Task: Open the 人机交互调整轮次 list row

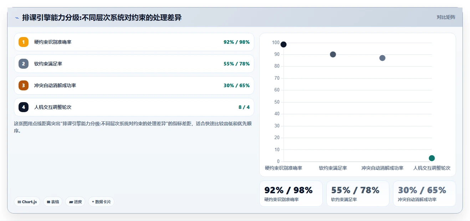Action: (x=134, y=107)
